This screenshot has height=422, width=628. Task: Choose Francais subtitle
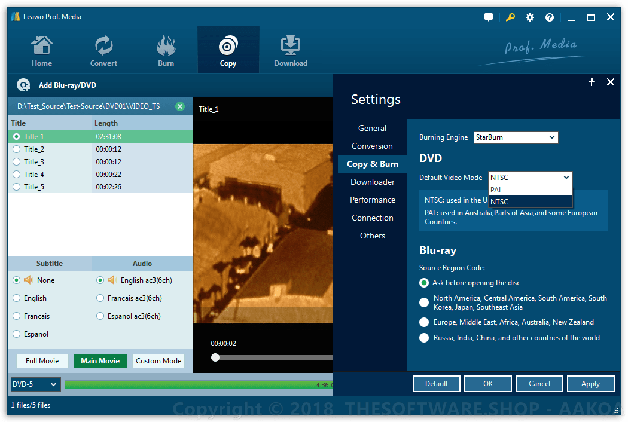(16, 316)
